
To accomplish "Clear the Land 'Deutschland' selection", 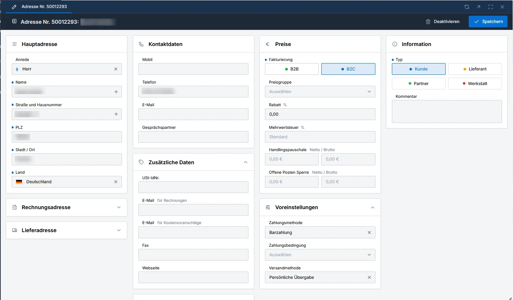I will [x=116, y=182].
